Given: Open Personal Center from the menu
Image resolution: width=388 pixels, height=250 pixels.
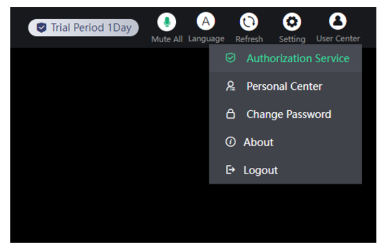Looking at the screenshot, I should [286, 86].
